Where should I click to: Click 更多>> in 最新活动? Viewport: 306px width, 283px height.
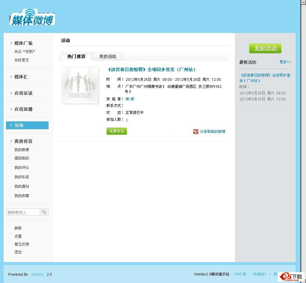coord(285,62)
